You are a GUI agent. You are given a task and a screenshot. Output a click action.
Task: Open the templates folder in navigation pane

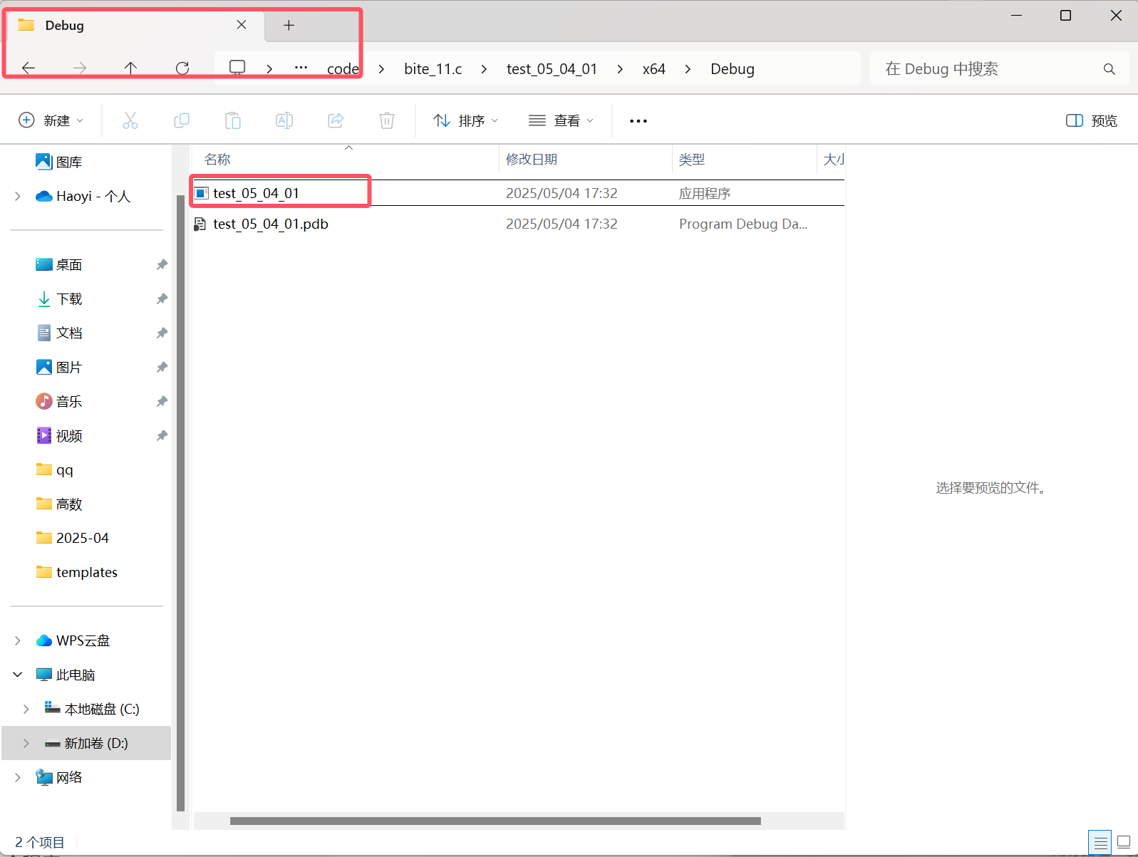(x=87, y=573)
